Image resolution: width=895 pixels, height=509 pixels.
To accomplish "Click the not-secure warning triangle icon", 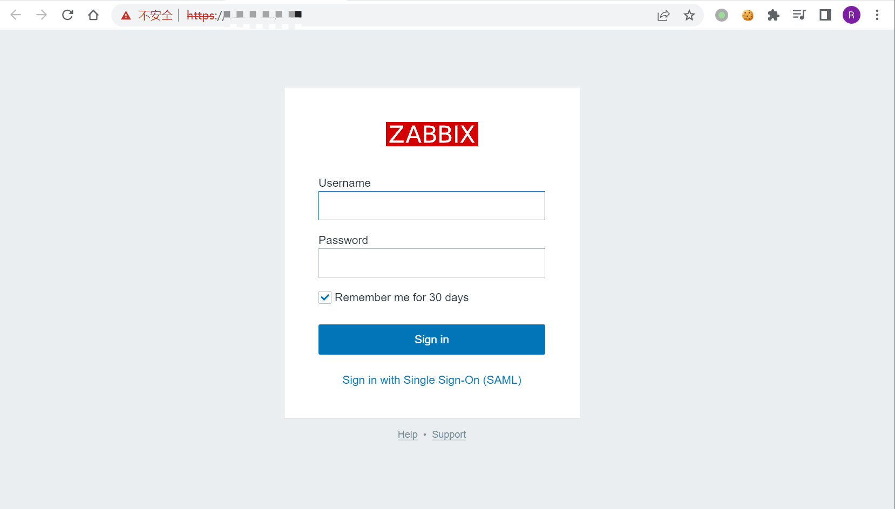I will click(x=126, y=16).
